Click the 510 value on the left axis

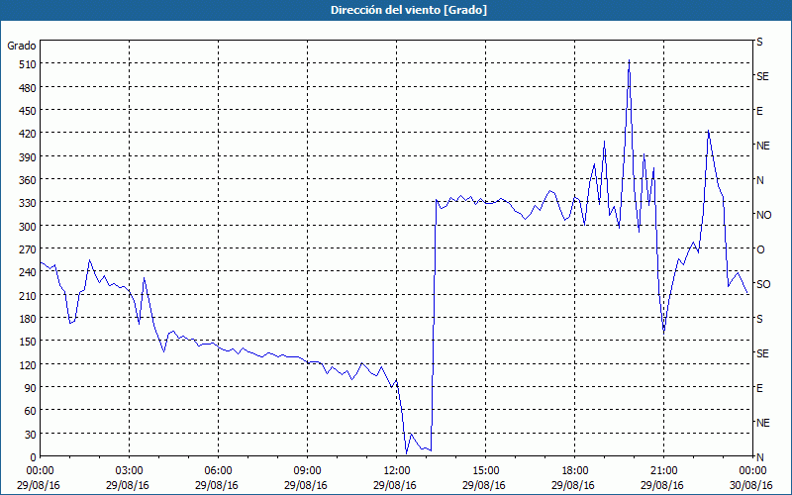pos(27,64)
